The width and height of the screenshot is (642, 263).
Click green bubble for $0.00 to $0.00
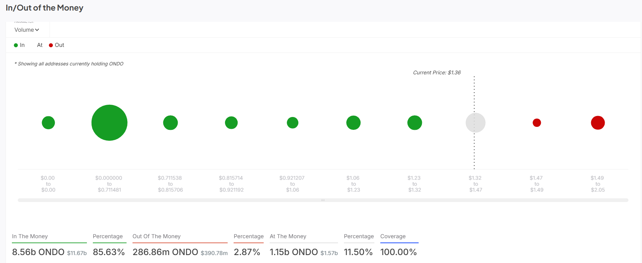(x=48, y=123)
